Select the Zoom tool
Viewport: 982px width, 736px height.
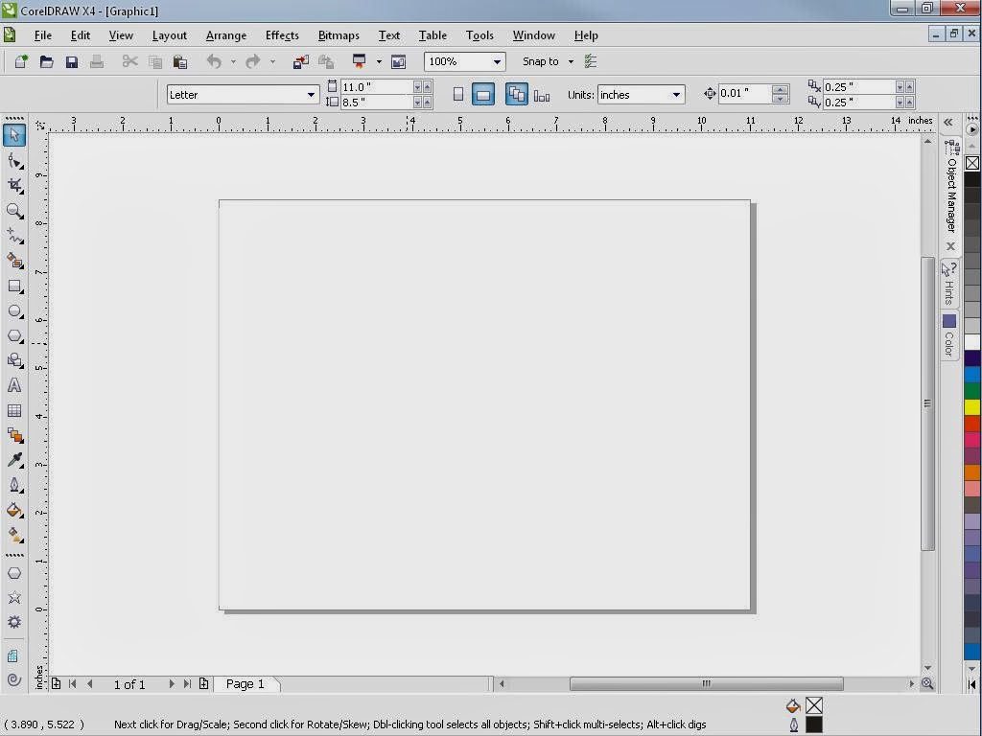[x=14, y=212]
